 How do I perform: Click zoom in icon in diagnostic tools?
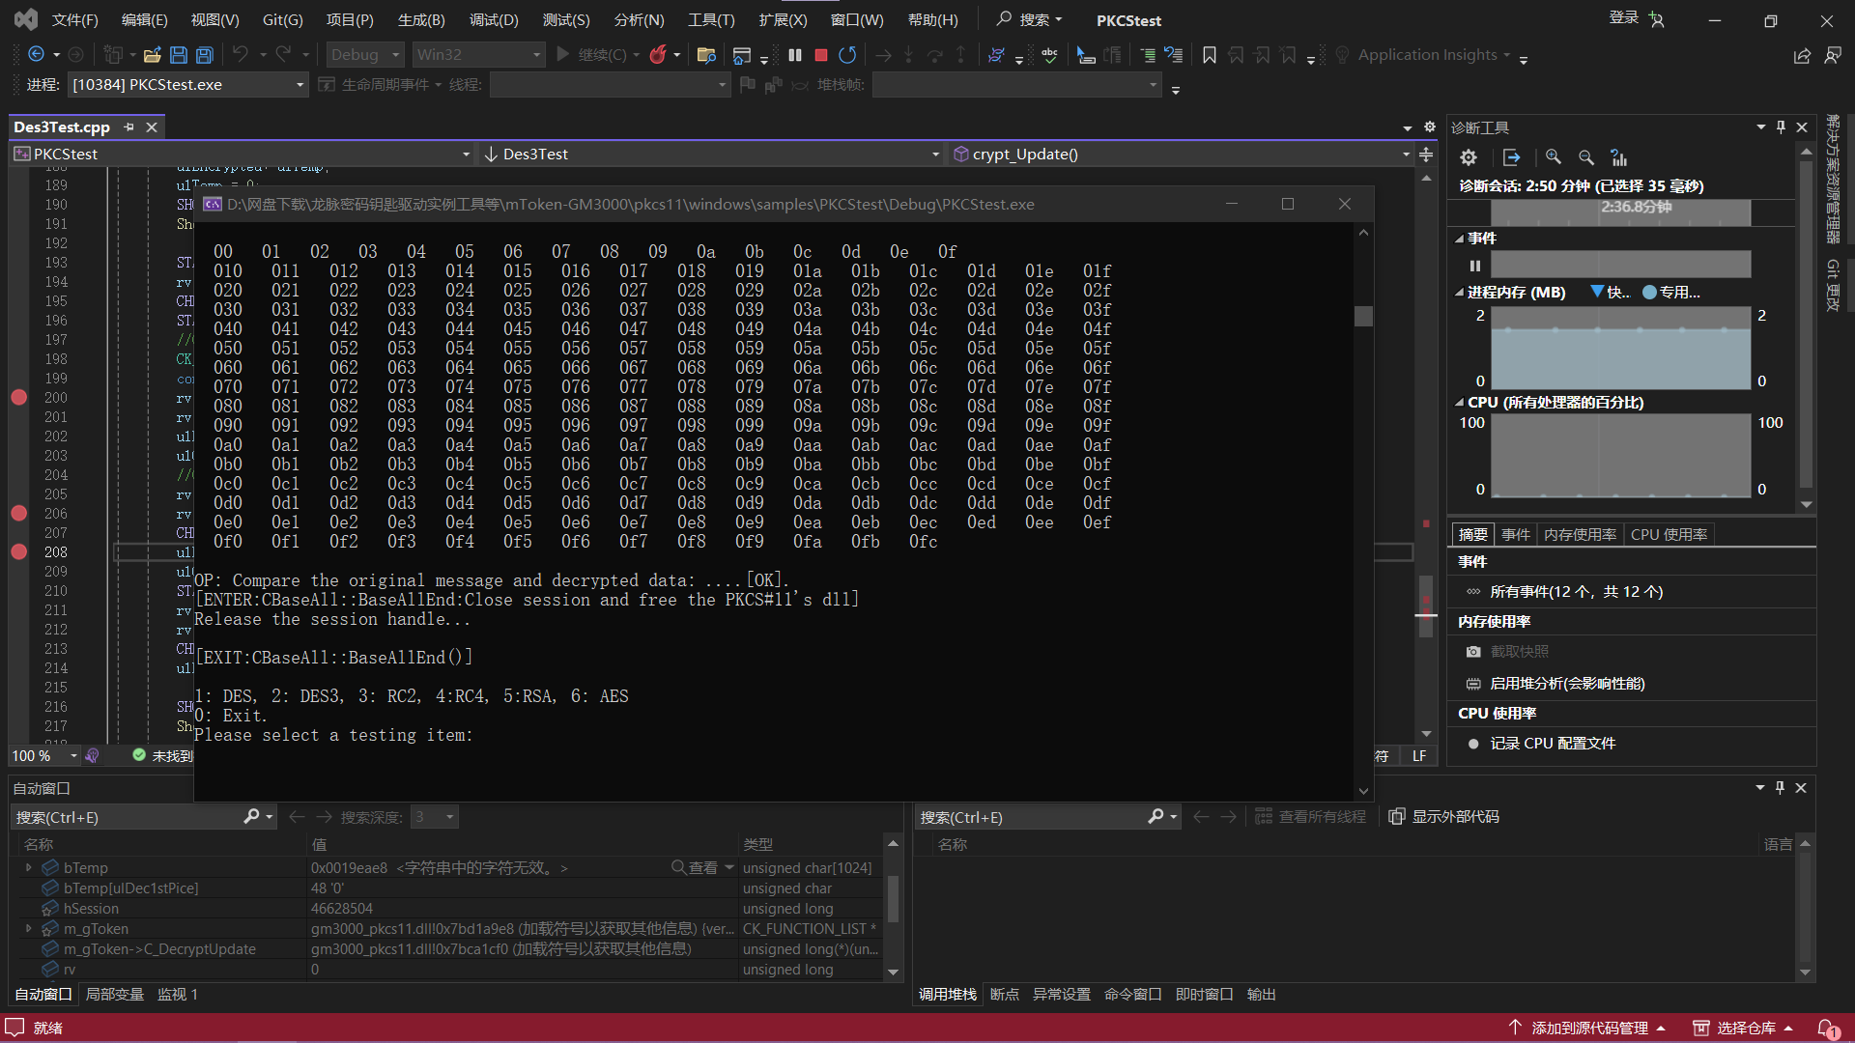1554,157
